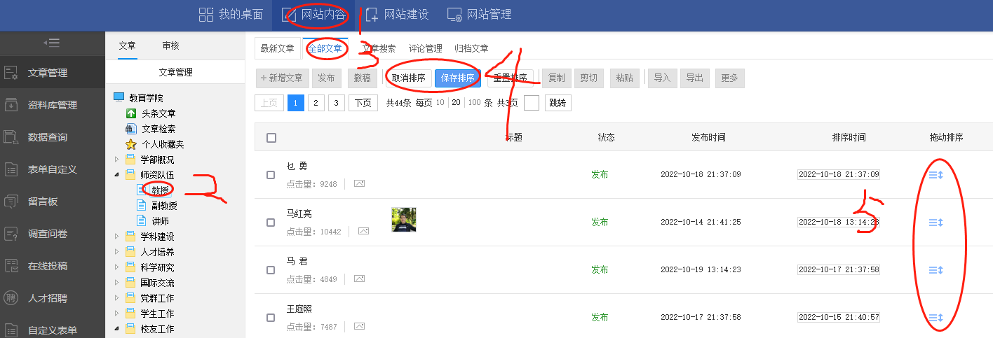Click the 排序时间 field in 马君's row
This screenshot has height=338, width=993.
coord(839,269)
